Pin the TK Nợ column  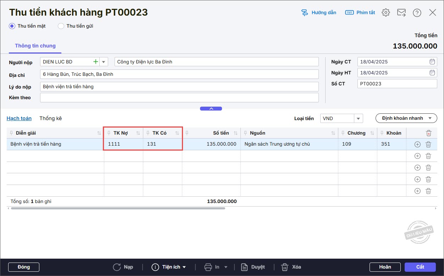coord(109,133)
